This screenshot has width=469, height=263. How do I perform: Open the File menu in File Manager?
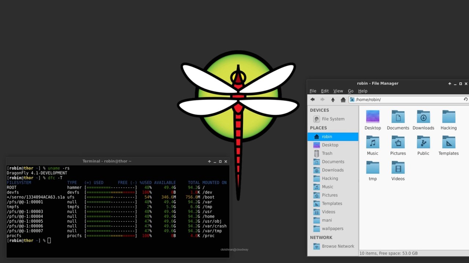click(313, 91)
